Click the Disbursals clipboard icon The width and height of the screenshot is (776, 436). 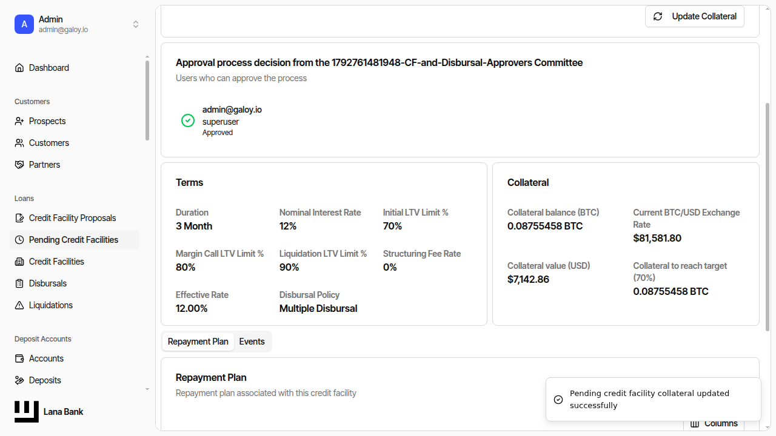click(x=19, y=283)
